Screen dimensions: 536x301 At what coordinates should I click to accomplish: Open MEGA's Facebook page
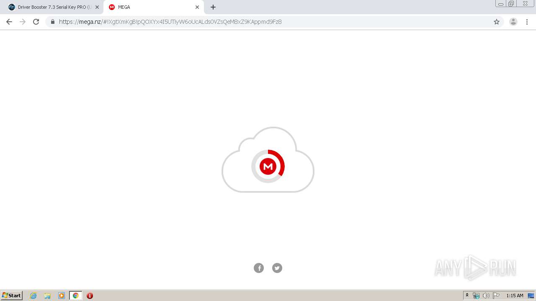click(x=259, y=268)
